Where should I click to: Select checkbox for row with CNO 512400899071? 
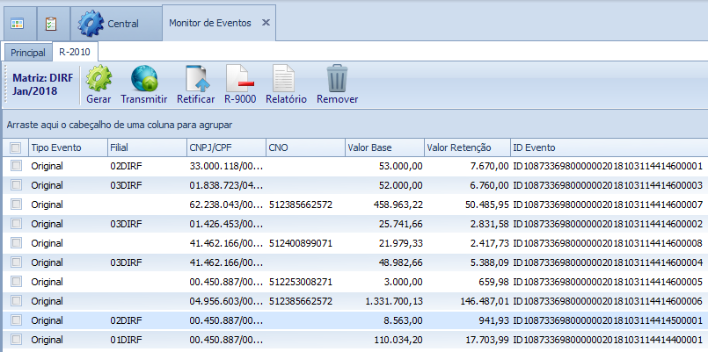[15, 242]
